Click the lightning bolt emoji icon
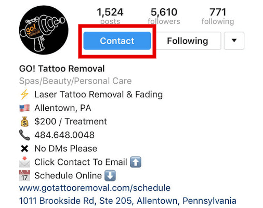Image resolution: width=263 pixels, height=208 pixels. (24, 95)
